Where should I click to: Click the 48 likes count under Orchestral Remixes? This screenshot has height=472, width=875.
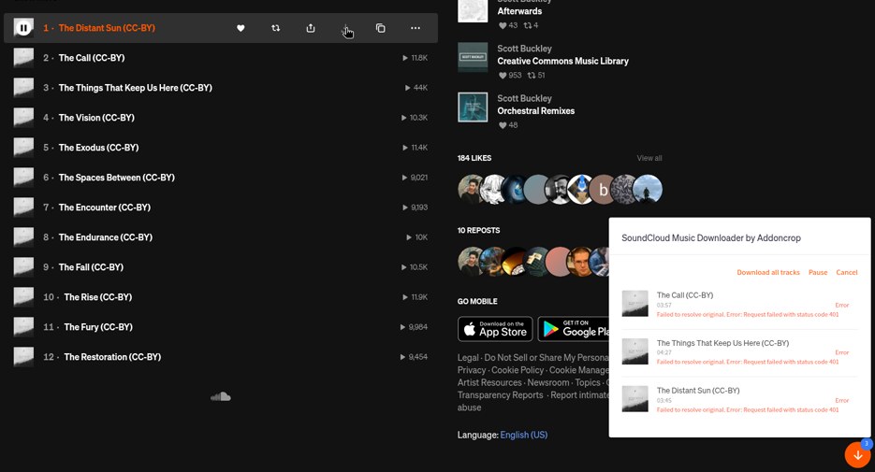point(508,125)
